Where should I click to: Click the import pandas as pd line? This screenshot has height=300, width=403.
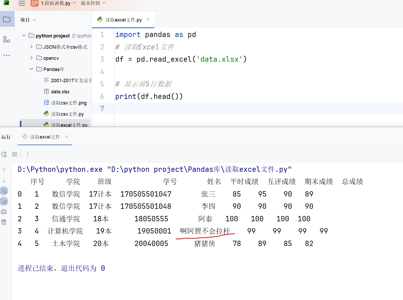point(156,35)
